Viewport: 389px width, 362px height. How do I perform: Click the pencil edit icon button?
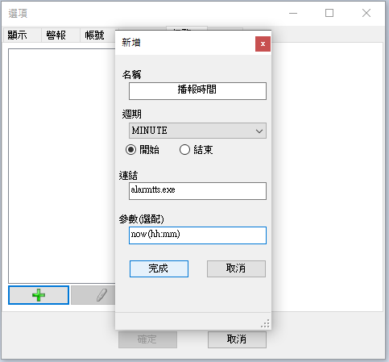[x=93, y=295]
